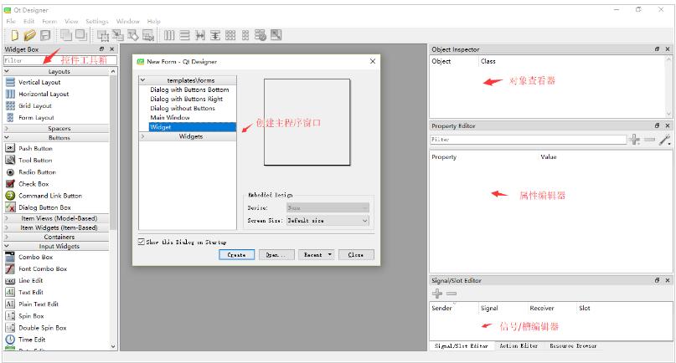Float the Object Inspector panel
This screenshot has width=676, height=363.
tap(657, 49)
